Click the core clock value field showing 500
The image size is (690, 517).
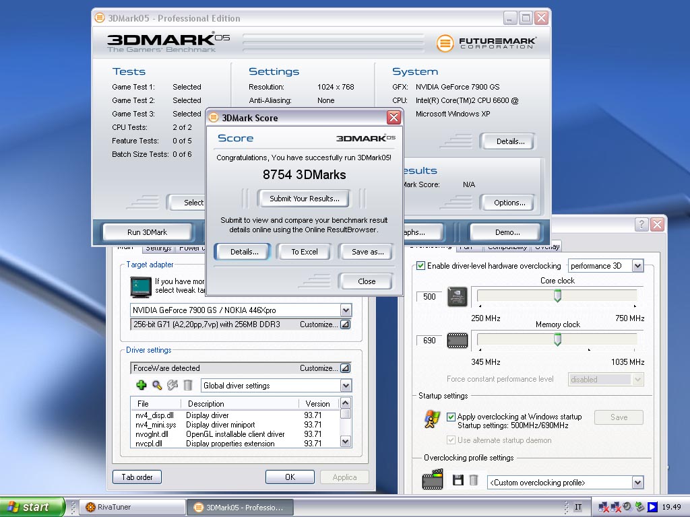tap(429, 297)
